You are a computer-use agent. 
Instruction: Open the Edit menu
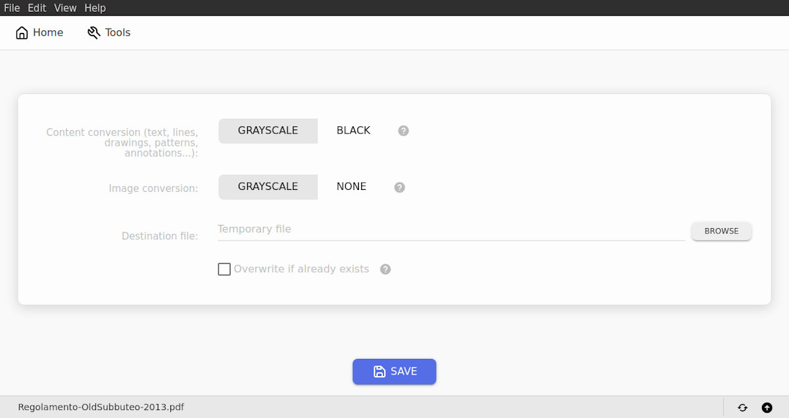[x=37, y=8]
